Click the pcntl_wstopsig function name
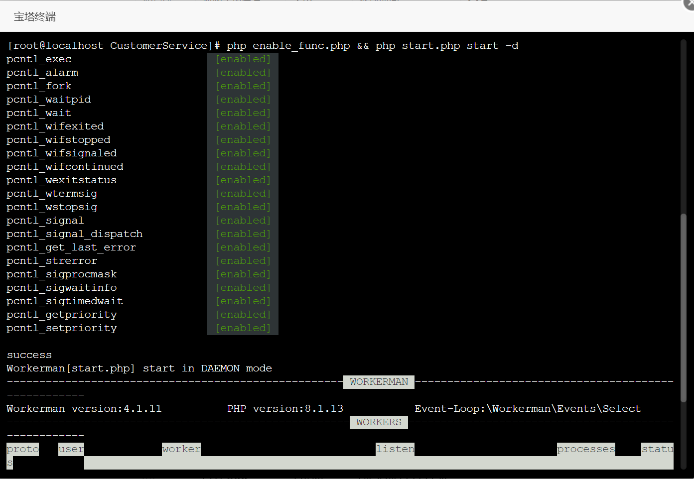 pyautogui.click(x=52, y=207)
